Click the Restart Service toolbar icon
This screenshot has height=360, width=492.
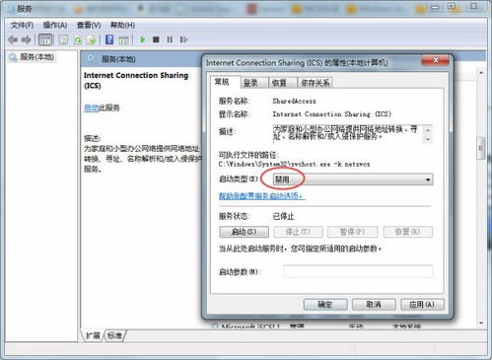(x=183, y=39)
